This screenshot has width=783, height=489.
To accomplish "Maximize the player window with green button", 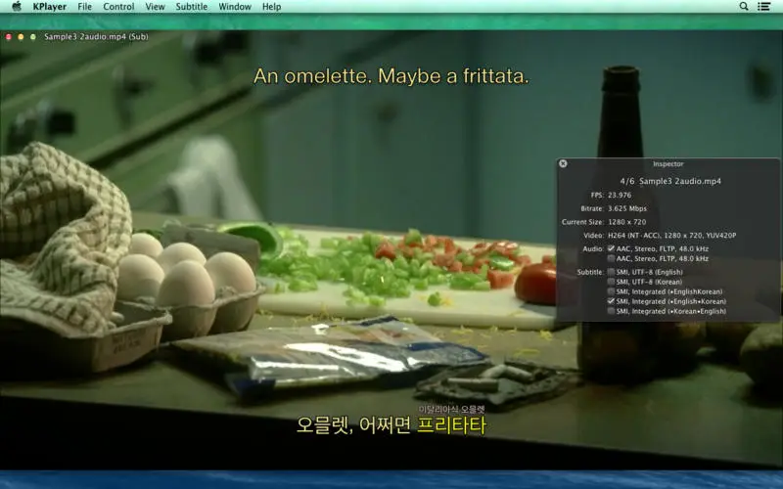I will coord(33,37).
